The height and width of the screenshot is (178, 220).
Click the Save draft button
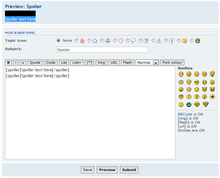coord(87,170)
